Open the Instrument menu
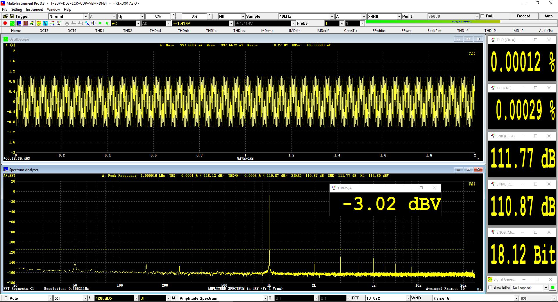Image resolution: width=558 pixels, height=302 pixels. coord(34,10)
